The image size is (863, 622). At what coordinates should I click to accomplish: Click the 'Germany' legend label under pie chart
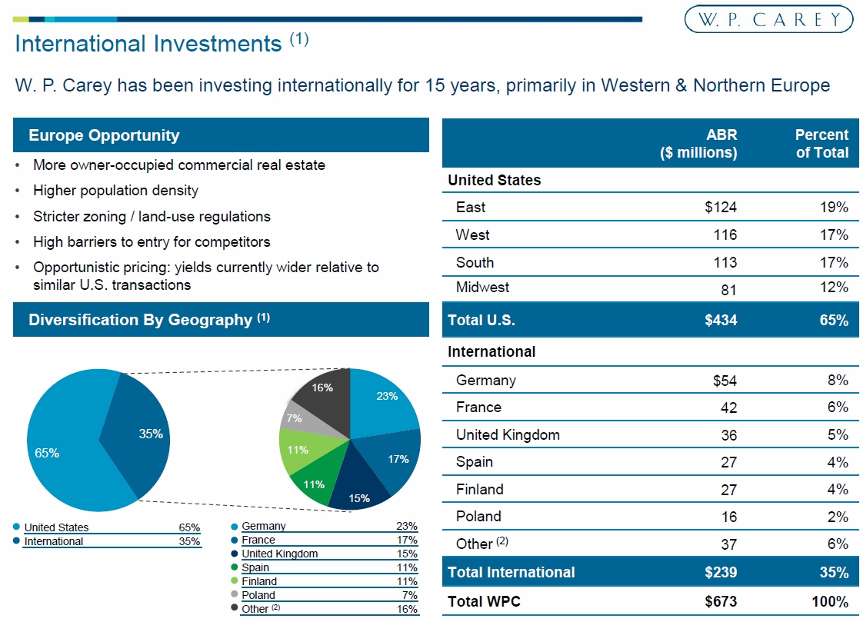pyautogui.click(x=264, y=526)
